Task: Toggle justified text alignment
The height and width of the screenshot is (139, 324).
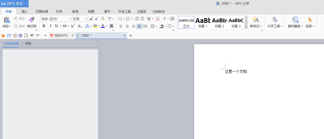Action: tap(139, 26)
